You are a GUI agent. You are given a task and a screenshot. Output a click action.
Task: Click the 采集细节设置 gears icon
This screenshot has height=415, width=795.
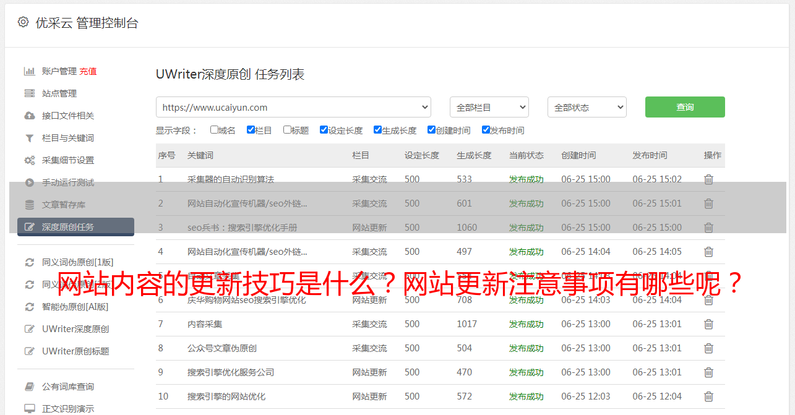point(29,160)
